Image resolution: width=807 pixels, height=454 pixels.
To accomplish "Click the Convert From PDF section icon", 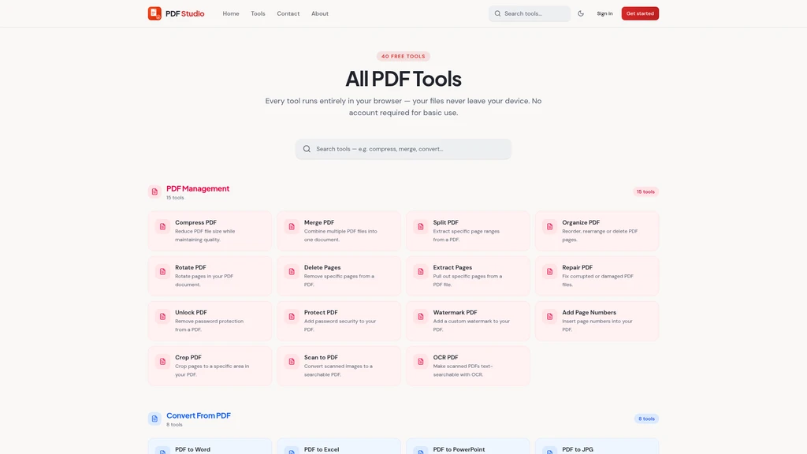I will [x=154, y=419].
